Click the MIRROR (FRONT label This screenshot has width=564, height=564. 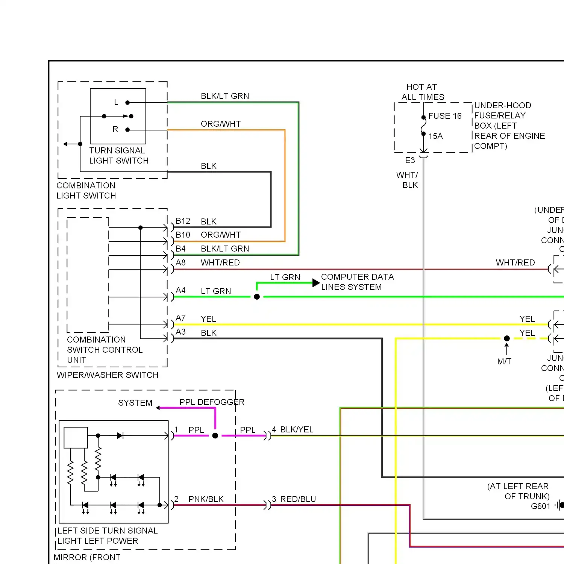tap(87, 557)
